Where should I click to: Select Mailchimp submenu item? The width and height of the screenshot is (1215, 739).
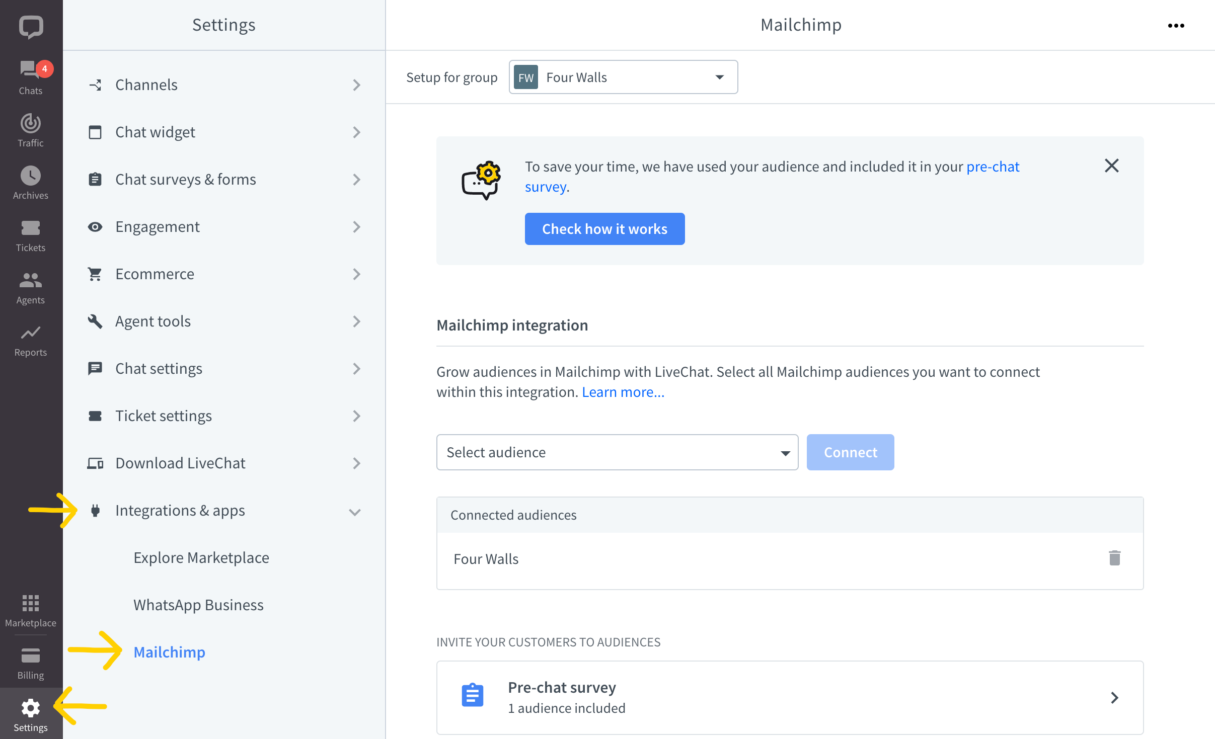(170, 652)
